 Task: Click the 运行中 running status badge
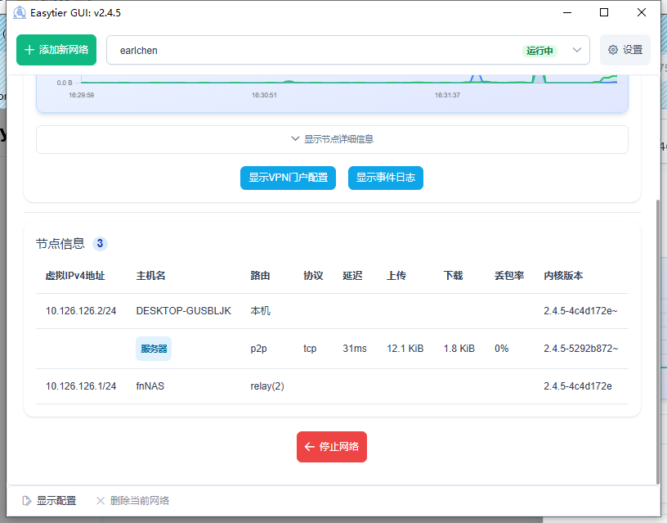pos(539,51)
